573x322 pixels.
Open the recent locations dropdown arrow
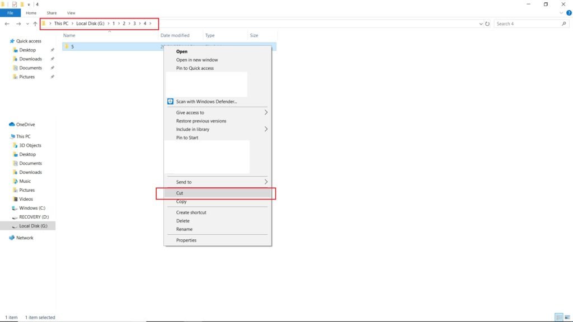pyautogui.click(x=27, y=23)
